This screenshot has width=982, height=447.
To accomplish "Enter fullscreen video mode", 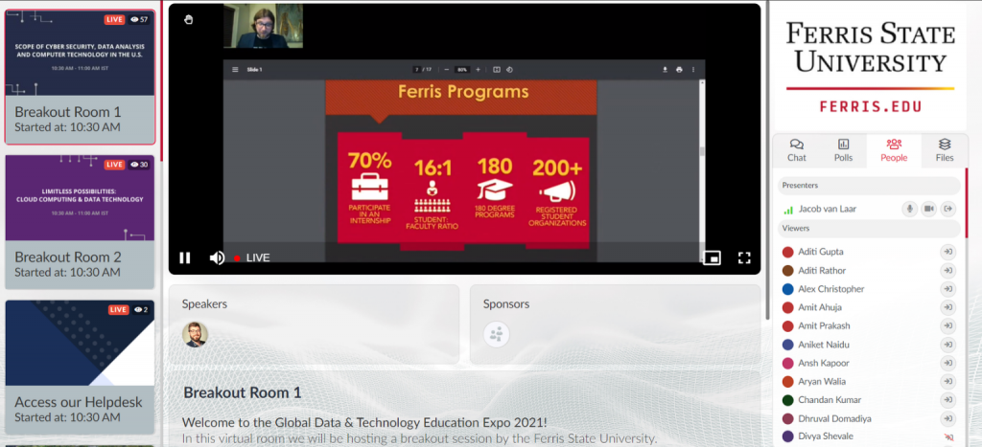I will tap(744, 257).
